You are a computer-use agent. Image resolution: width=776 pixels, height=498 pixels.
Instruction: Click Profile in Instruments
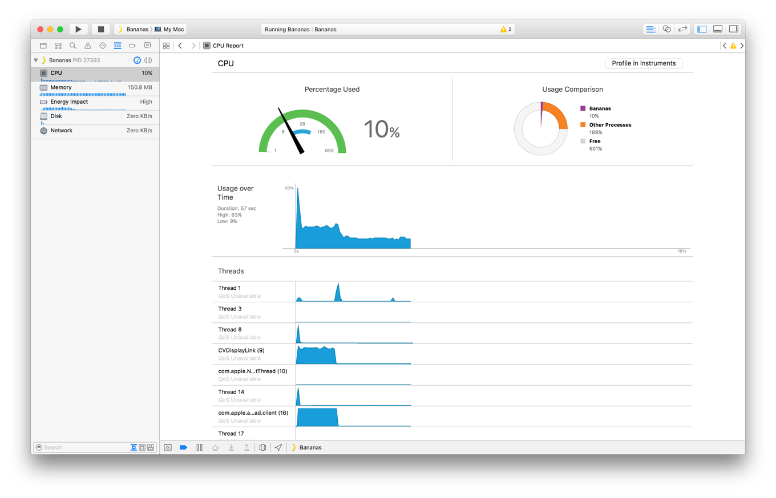tap(644, 63)
